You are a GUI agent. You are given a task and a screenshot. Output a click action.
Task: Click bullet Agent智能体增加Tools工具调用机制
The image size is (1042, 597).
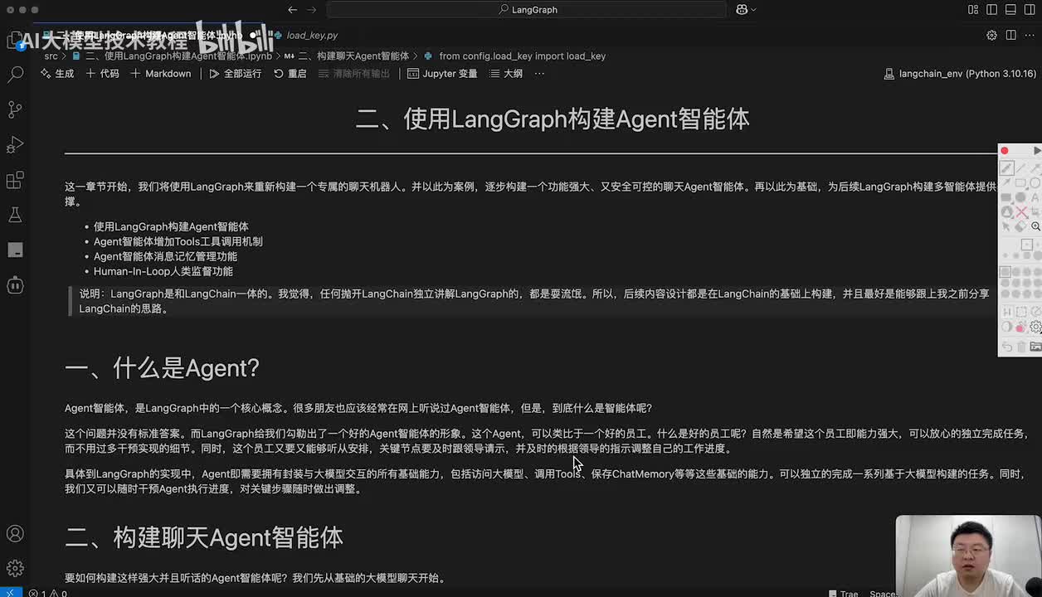tap(178, 241)
